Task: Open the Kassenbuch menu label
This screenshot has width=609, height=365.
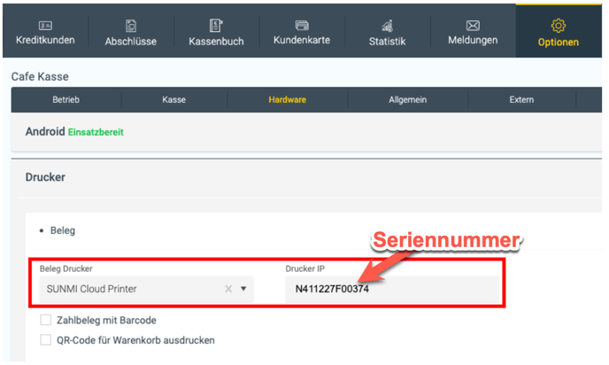Action: 216,42
